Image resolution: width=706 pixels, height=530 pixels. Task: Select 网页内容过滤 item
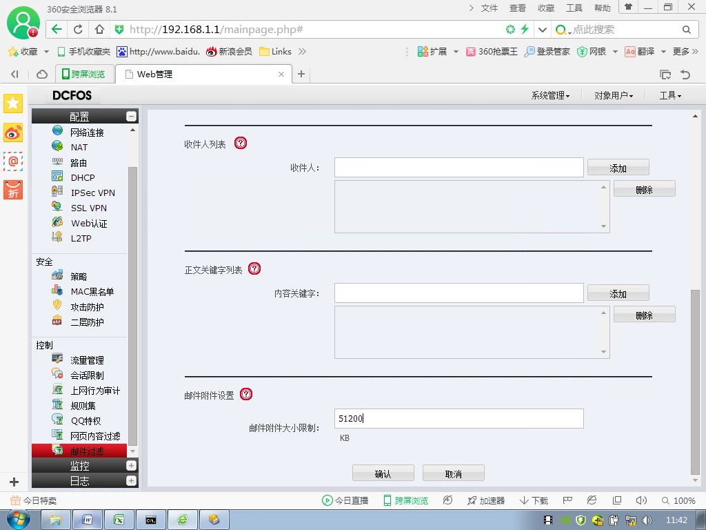pyautogui.click(x=95, y=436)
